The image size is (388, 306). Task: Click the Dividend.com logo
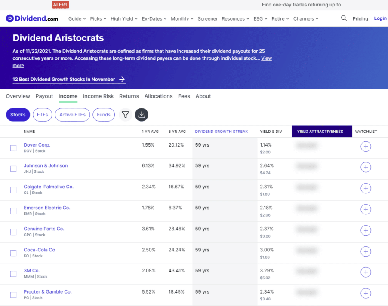32,18
